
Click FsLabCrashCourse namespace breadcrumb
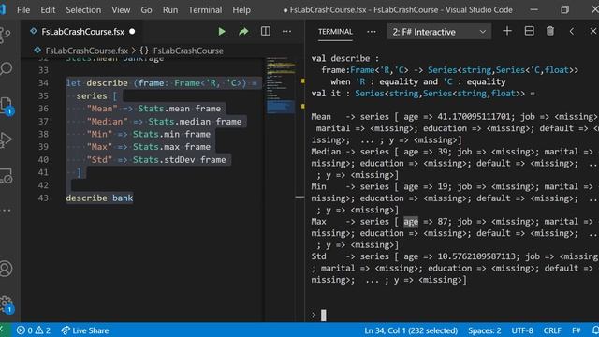pyautogui.click(x=188, y=51)
